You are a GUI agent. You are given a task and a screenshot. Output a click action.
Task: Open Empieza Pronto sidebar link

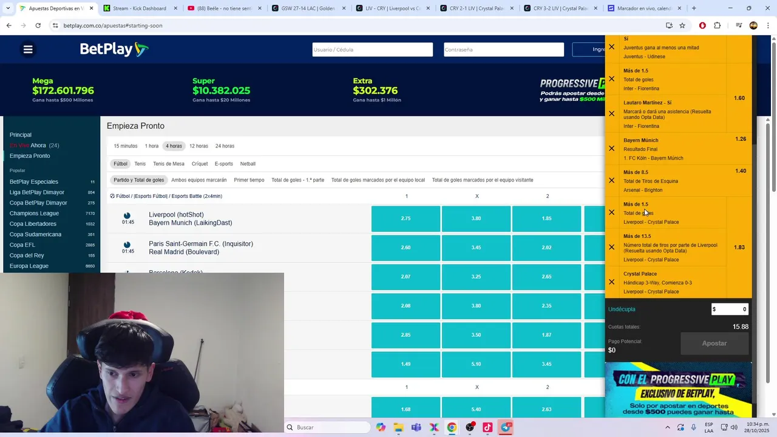pyautogui.click(x=30, y=156)
